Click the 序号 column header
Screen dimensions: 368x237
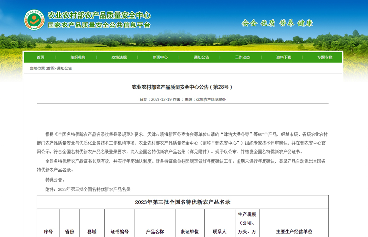[48, 232]
